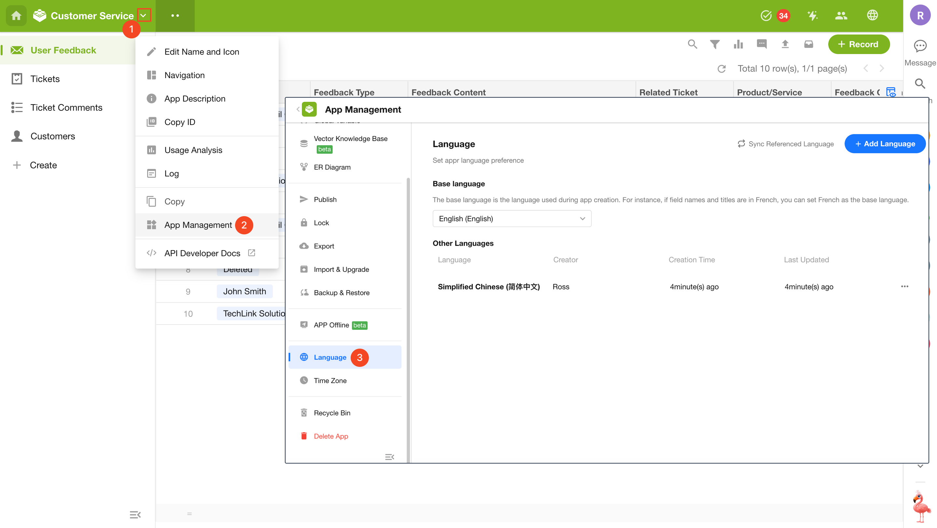Collapse the App Management sidebar
937x528 pixels.
[x=389, y=457]
